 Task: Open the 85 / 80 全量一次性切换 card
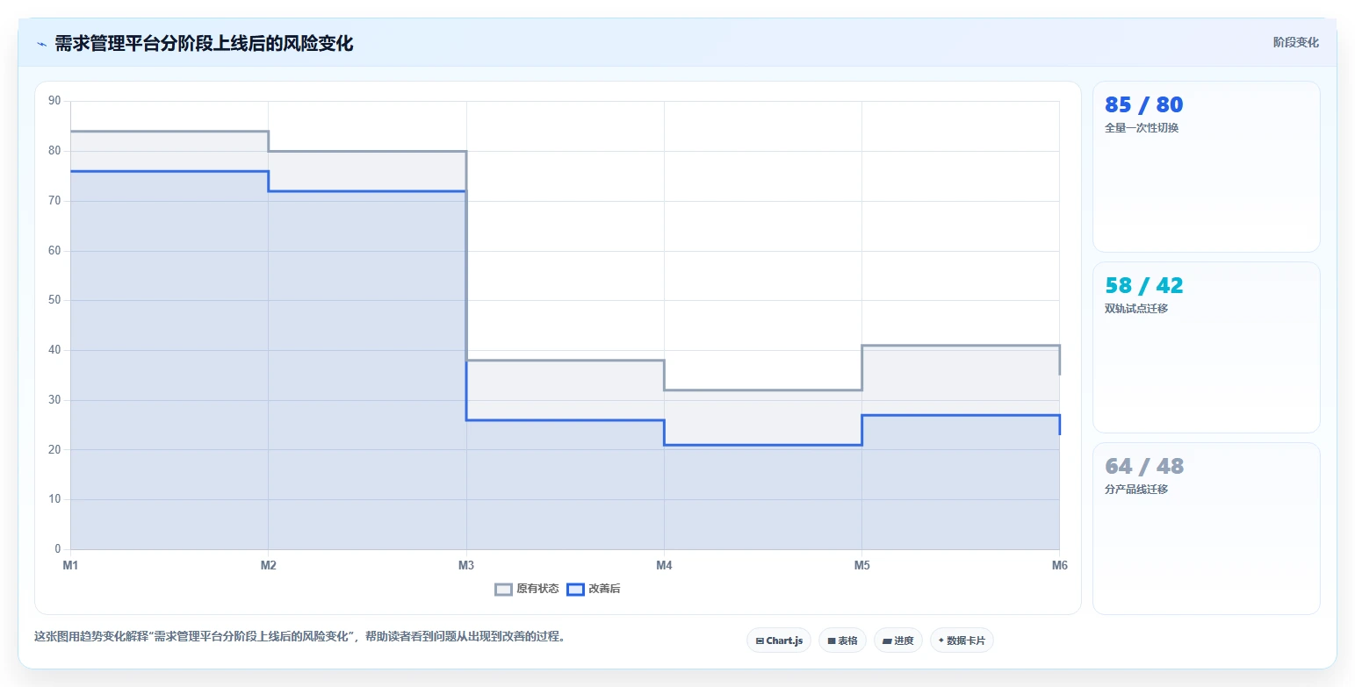coord(1206,167)
